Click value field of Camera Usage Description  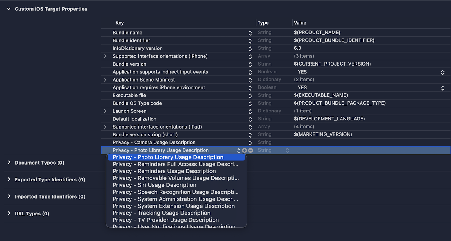[x=366, y=143]
